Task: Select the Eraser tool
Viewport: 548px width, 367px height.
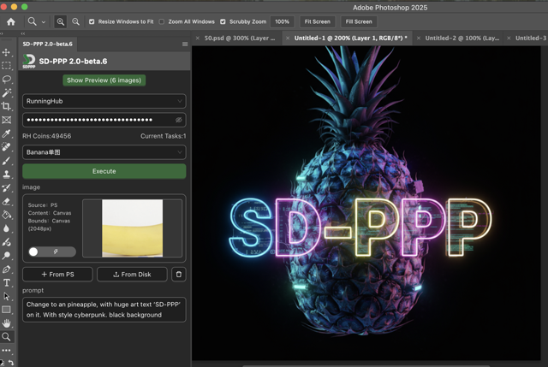Action: pyautogui.click(x=6, y=202)
